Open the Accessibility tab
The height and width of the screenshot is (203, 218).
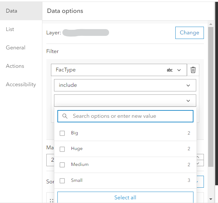tap(21, 84)
